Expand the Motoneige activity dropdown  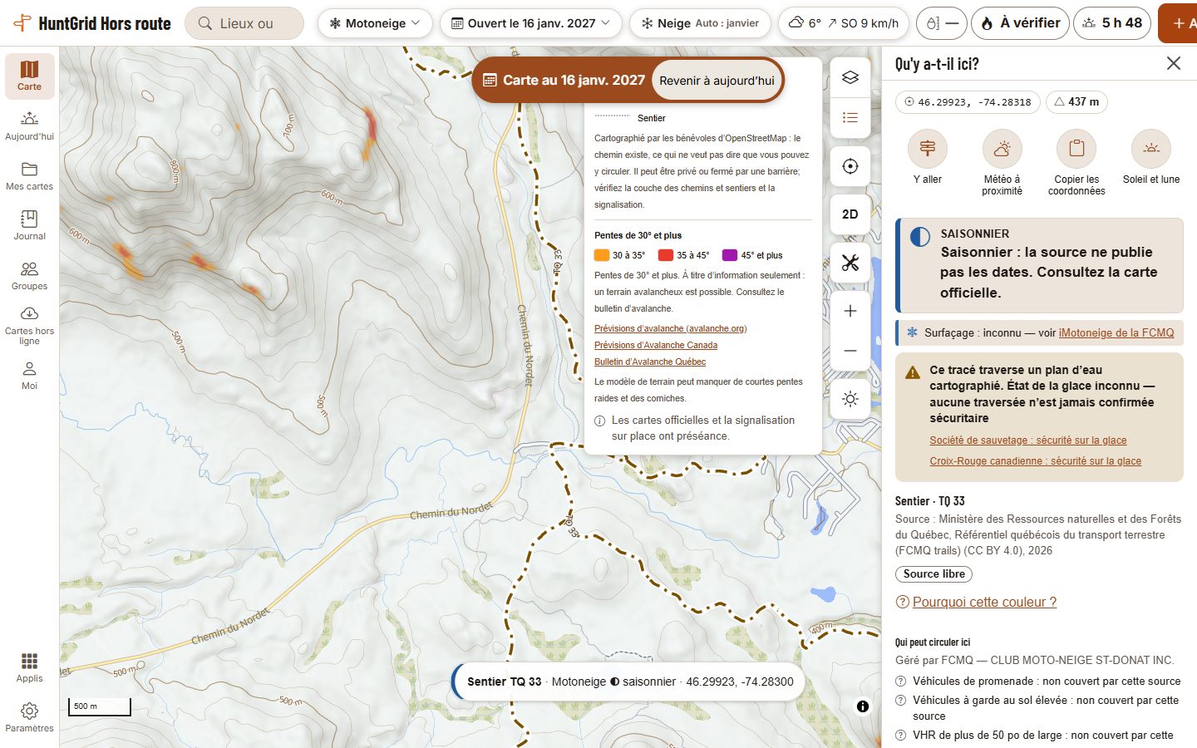point(375,23)
